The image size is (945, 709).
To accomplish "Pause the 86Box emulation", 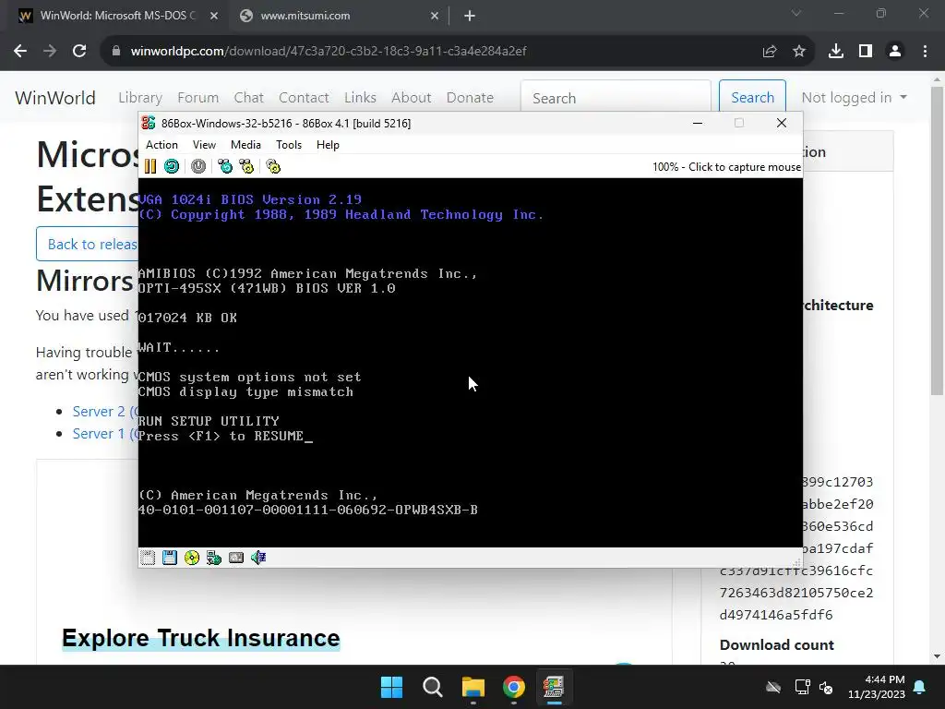I will [150, 166].
